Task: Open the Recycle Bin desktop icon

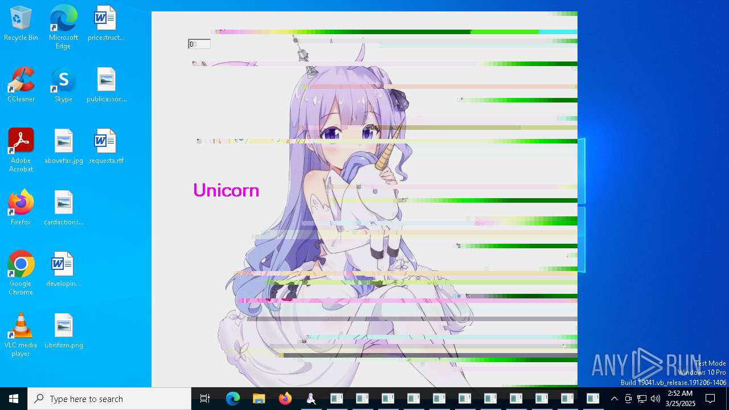Action: click(x=21, y=23)
